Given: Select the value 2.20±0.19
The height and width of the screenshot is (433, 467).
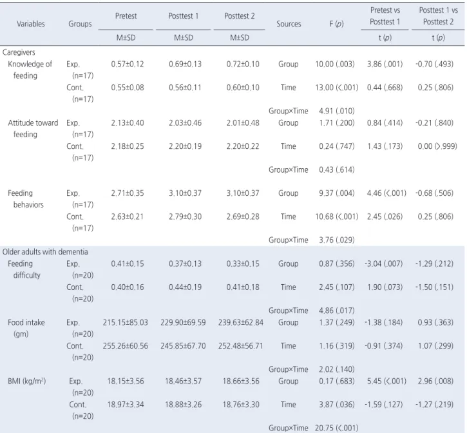Looking at the screenshot, I should [x=185, y=146].
